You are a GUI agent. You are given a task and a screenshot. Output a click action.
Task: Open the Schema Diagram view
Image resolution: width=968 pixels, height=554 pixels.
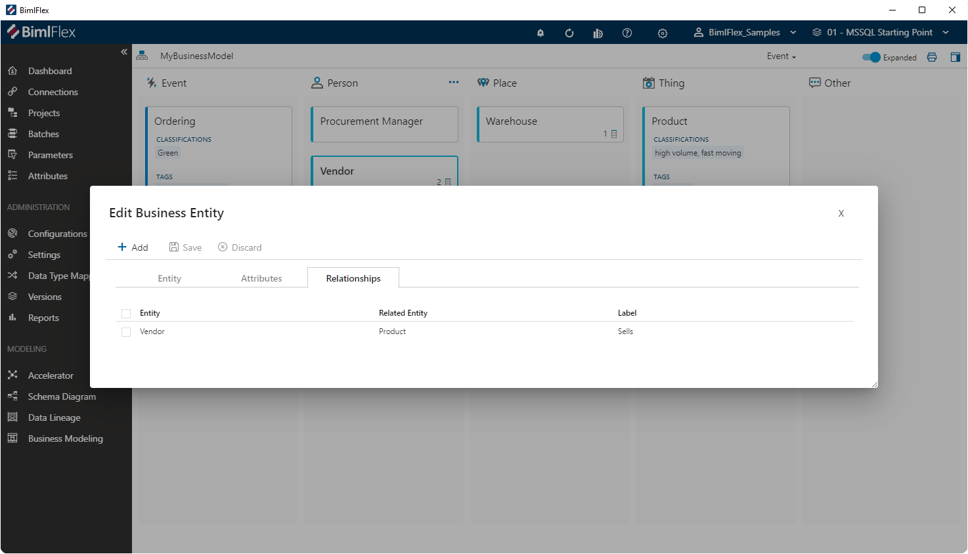60,396
